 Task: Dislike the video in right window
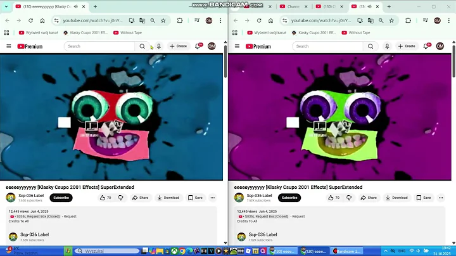pyautogui.click(x=349, y=198)
